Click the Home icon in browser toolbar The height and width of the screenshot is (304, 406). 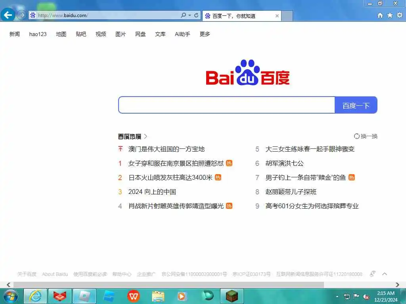tap(380, 15)
